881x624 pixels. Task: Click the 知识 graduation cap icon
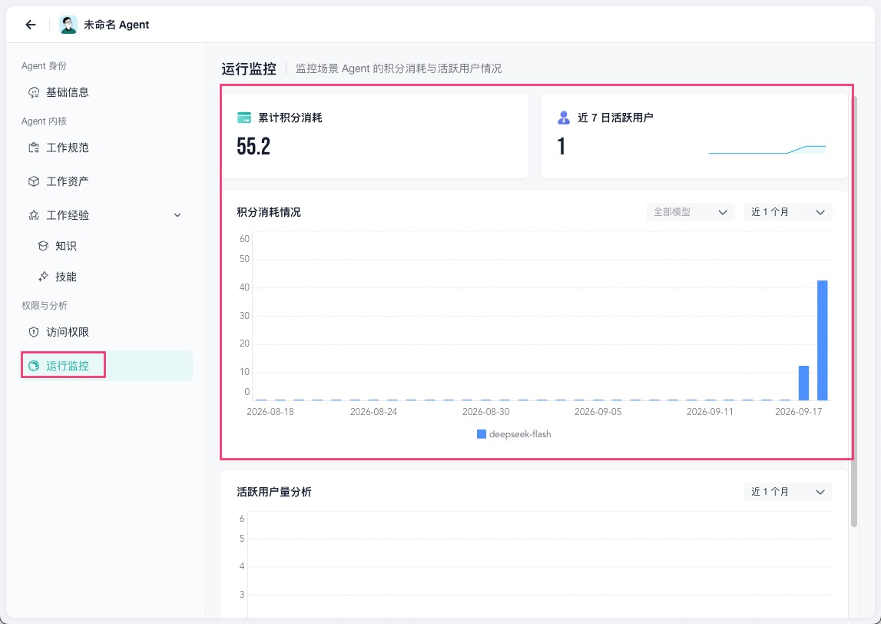coord(43,246)
